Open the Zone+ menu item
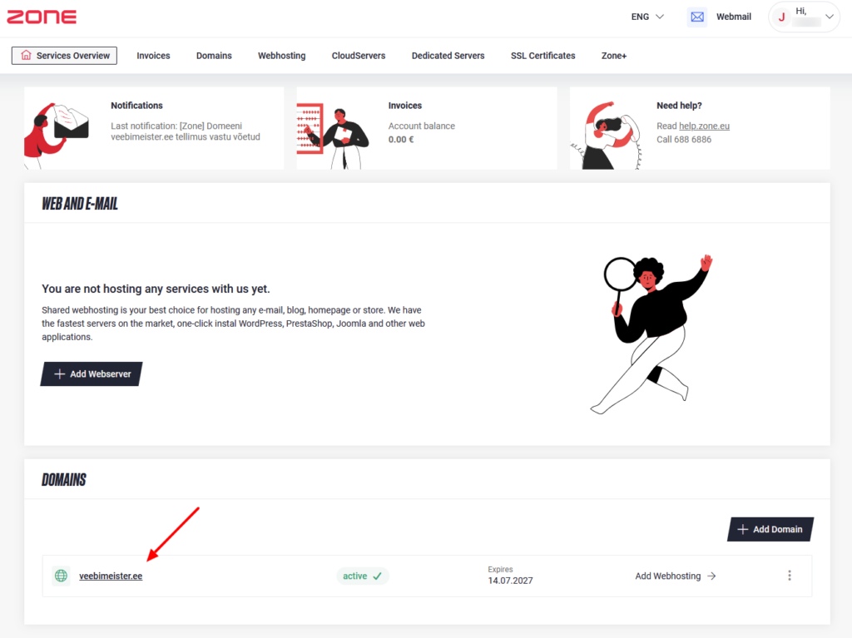The width and height of the screenshot is (852, 638). (x=614, y=56)
